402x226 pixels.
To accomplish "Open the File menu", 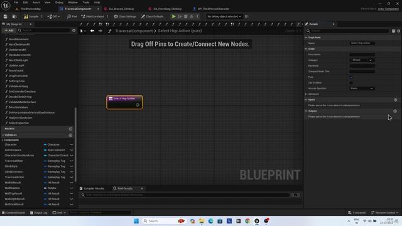I will [16, 3].
